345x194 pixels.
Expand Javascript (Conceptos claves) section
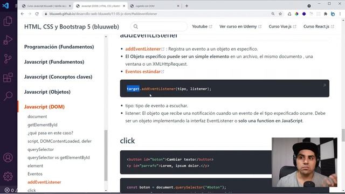[x=58, y=77]
